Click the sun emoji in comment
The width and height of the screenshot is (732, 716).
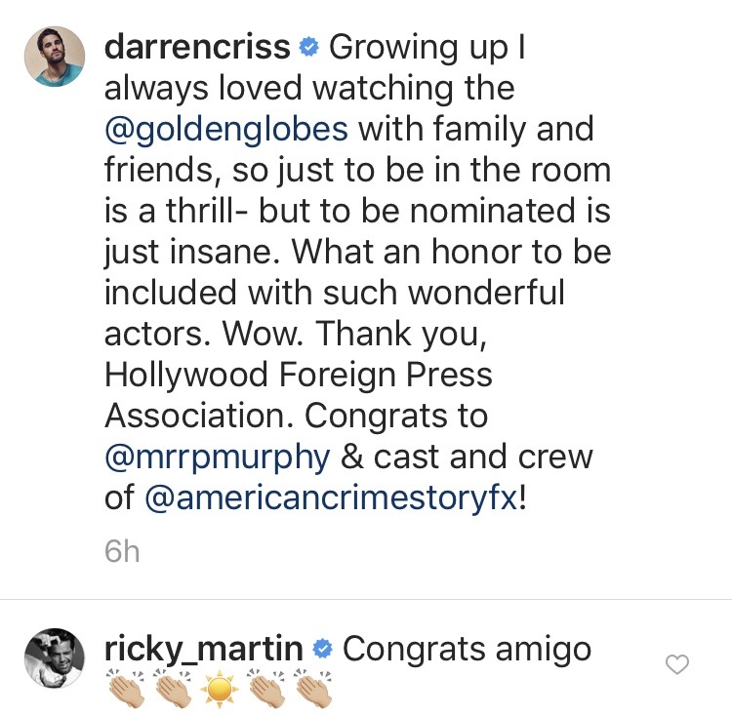click(221, 691)
